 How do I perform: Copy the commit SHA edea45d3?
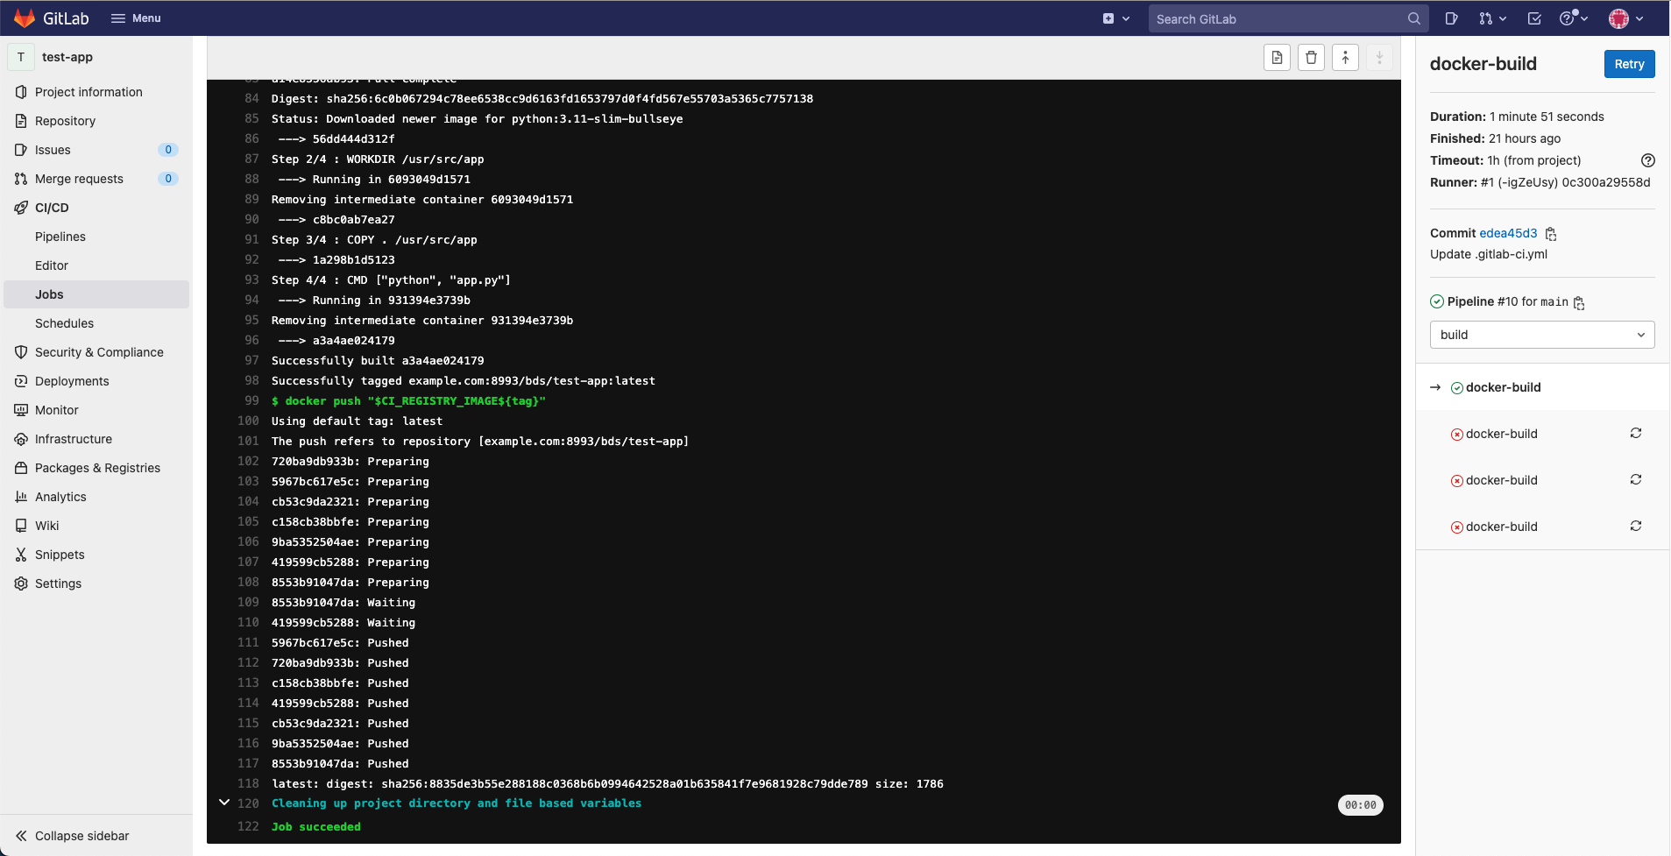pos(1549,233)
